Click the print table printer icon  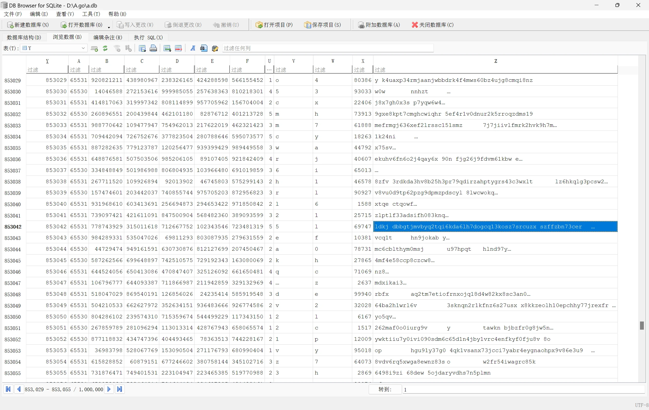pyautogui.click(x=153, y=48)
